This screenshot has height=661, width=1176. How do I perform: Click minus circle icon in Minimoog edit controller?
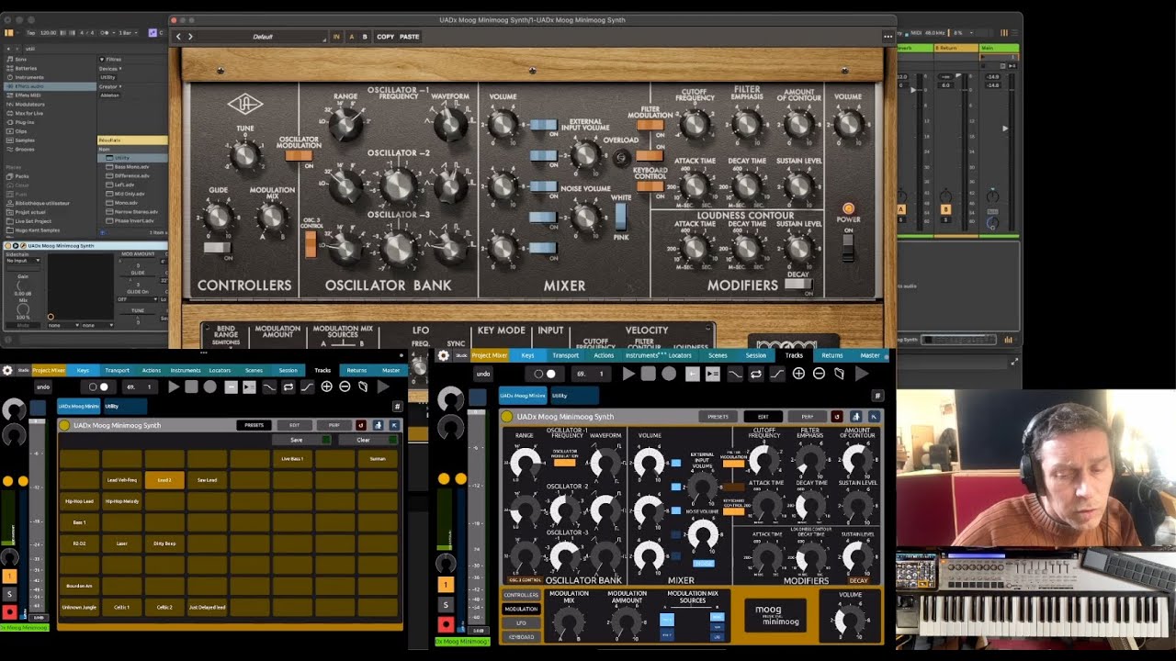(x=819, y=374)
